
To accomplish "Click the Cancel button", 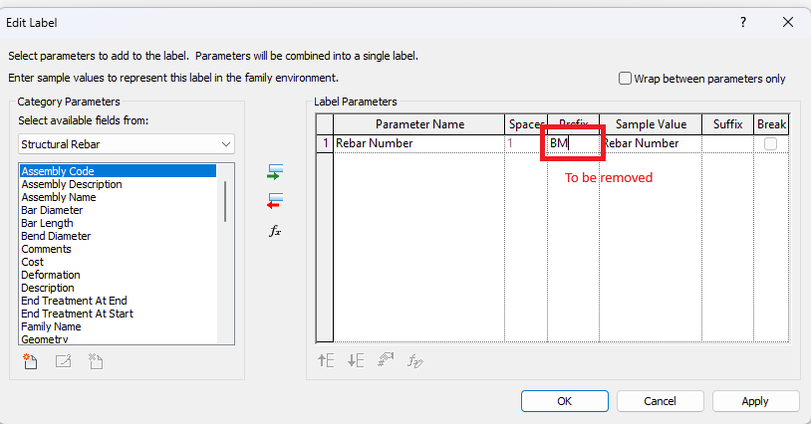I will point(660,401).
